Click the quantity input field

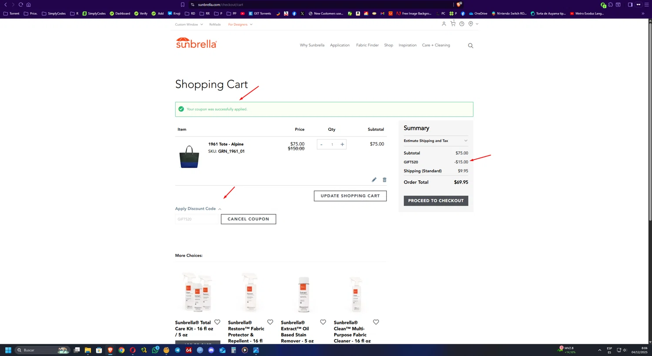(x=332, y=144)
